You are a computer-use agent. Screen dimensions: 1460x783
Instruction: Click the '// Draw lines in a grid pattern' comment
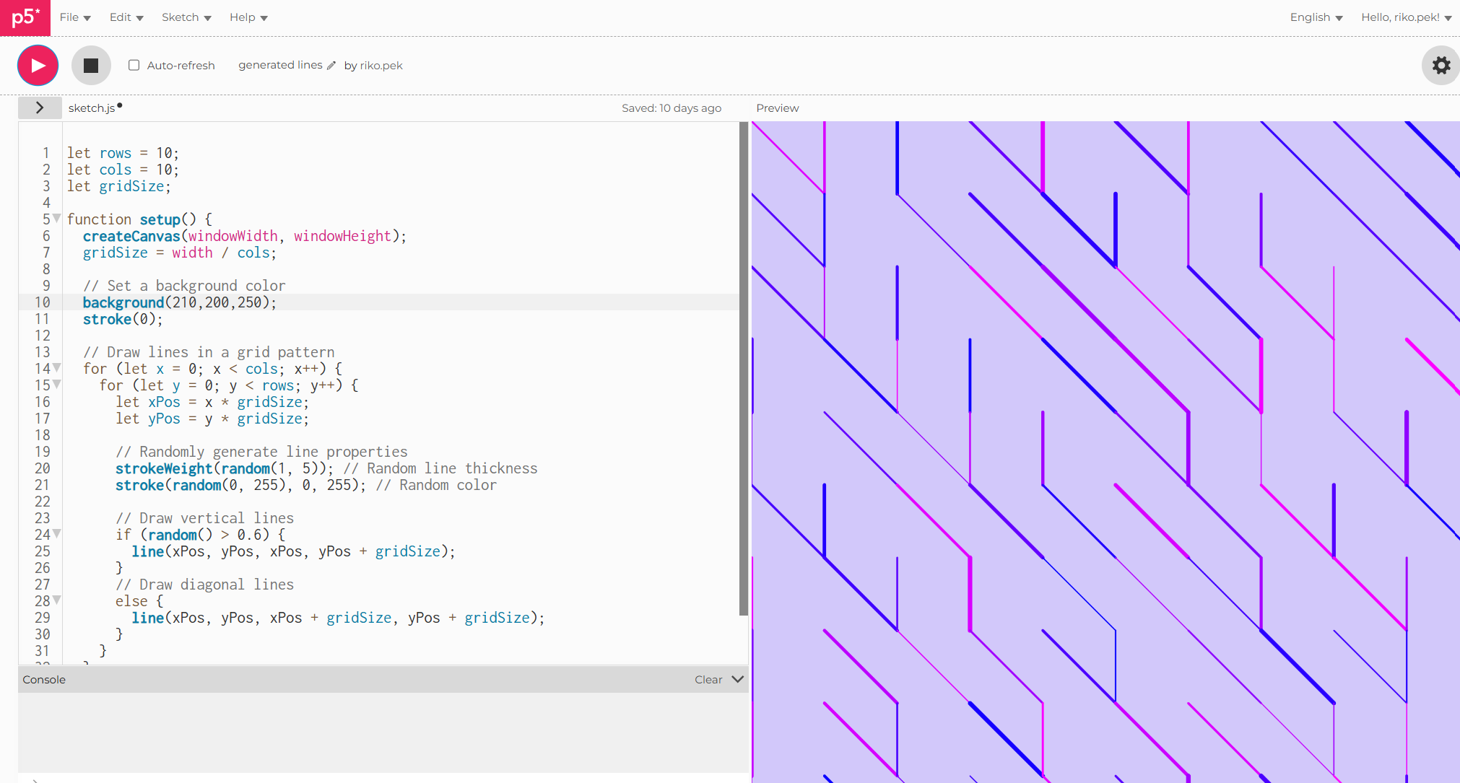point(209,352)
